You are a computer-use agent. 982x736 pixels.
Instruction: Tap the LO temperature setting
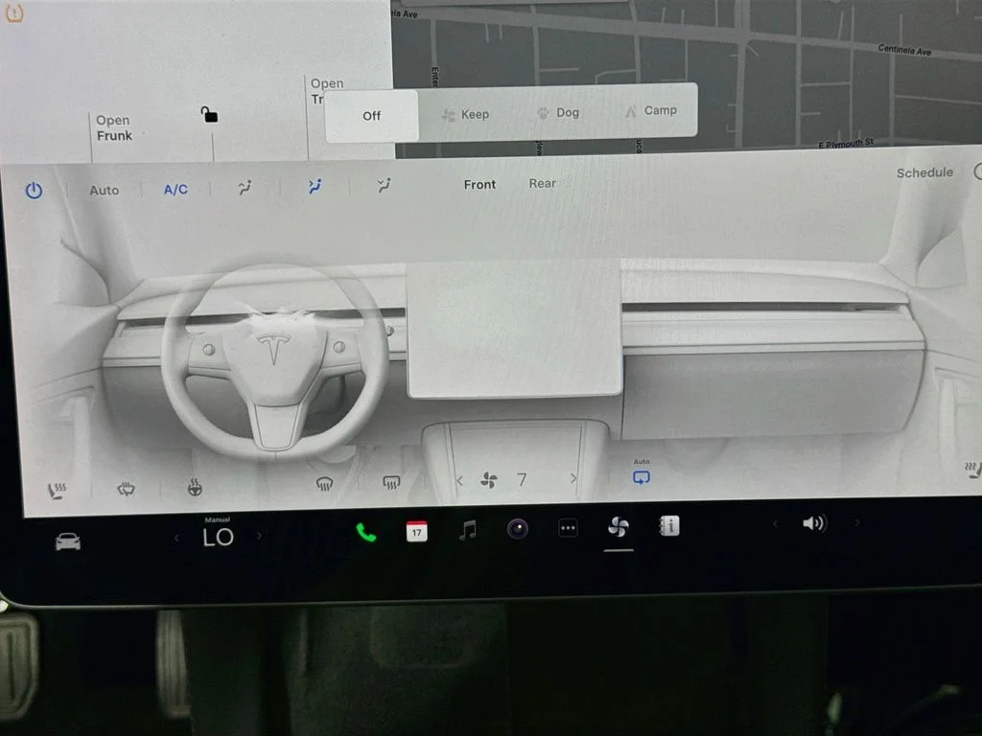218,537
